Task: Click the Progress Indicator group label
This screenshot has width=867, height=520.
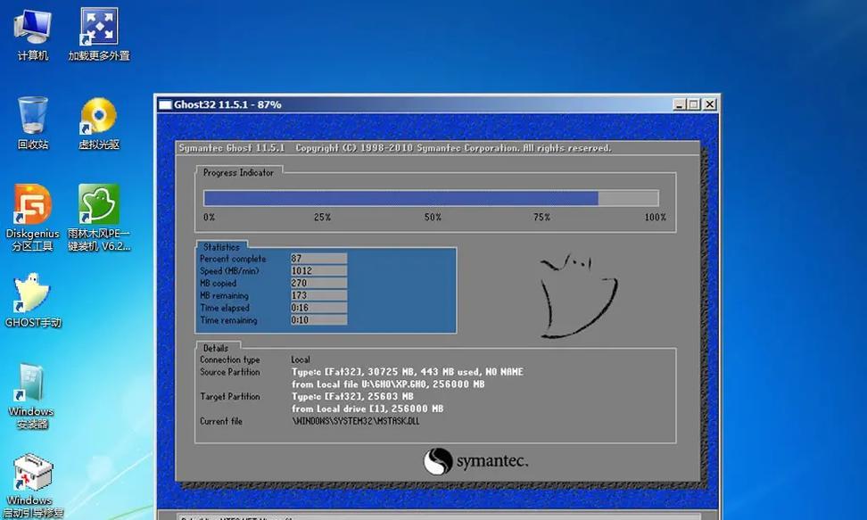Action: click(x=238, y=173)
